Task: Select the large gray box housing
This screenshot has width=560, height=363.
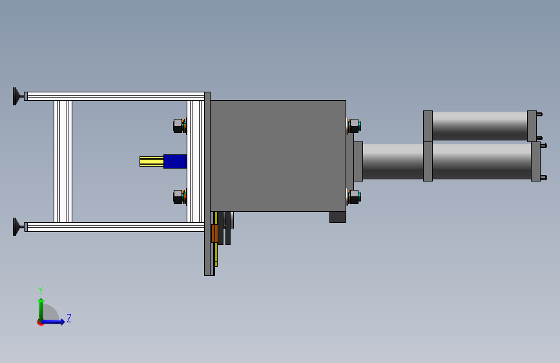Action: tap(278, 156)
